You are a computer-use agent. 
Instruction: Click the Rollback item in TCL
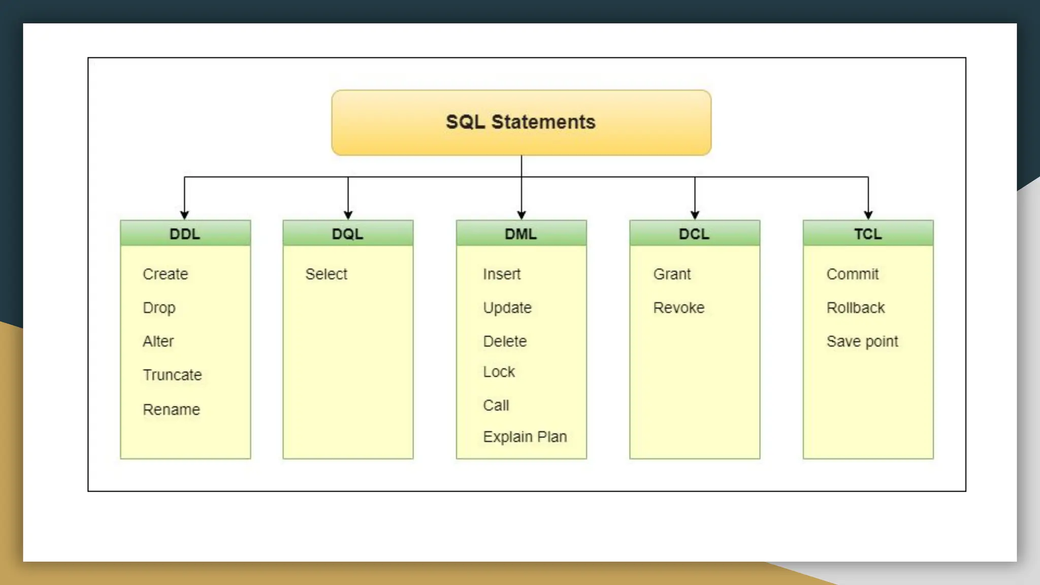[x=856, y=308]
